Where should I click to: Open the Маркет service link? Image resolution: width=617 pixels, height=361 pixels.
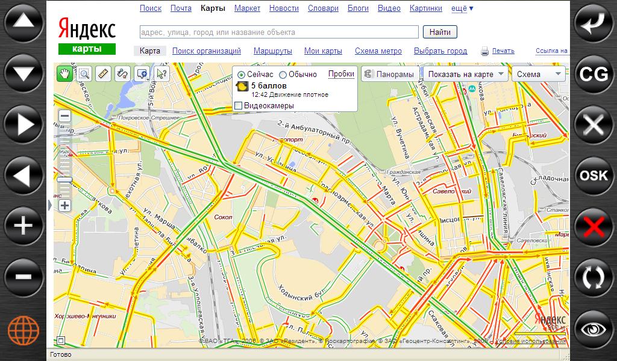pyautogui.click(x=247, y=8)
